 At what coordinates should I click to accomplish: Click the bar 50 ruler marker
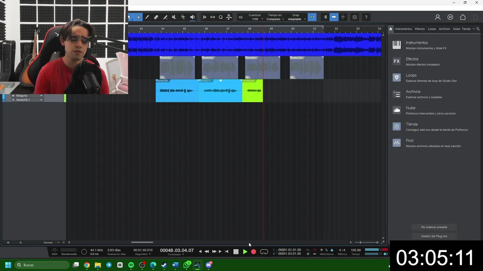point(293,29)
